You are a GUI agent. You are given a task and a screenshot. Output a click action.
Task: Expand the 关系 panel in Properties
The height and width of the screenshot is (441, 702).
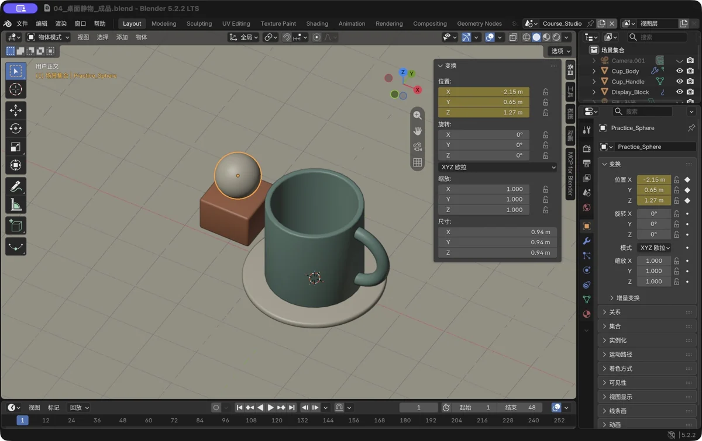[648, 312]
